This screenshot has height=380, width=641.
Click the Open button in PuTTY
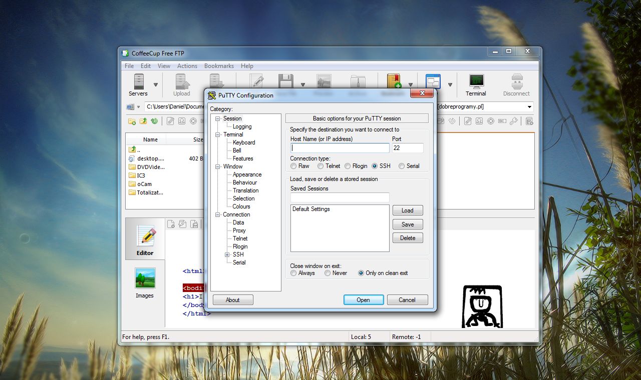click(364, 300)
